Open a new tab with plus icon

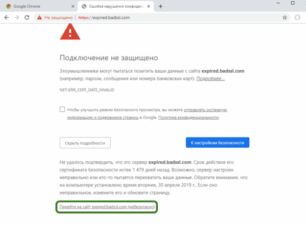coord(160,7)
